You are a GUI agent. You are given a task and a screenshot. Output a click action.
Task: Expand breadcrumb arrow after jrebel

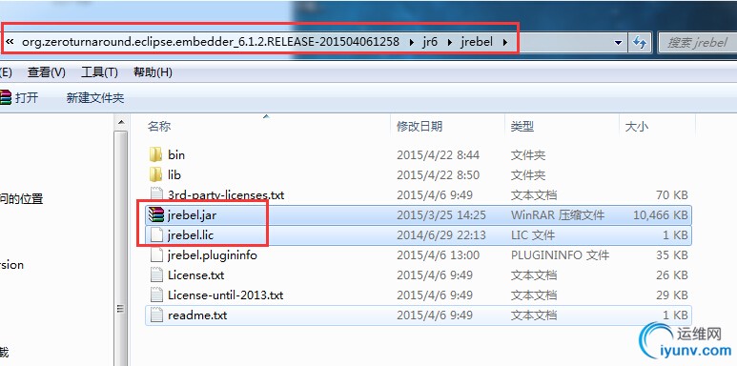[504, 42]
